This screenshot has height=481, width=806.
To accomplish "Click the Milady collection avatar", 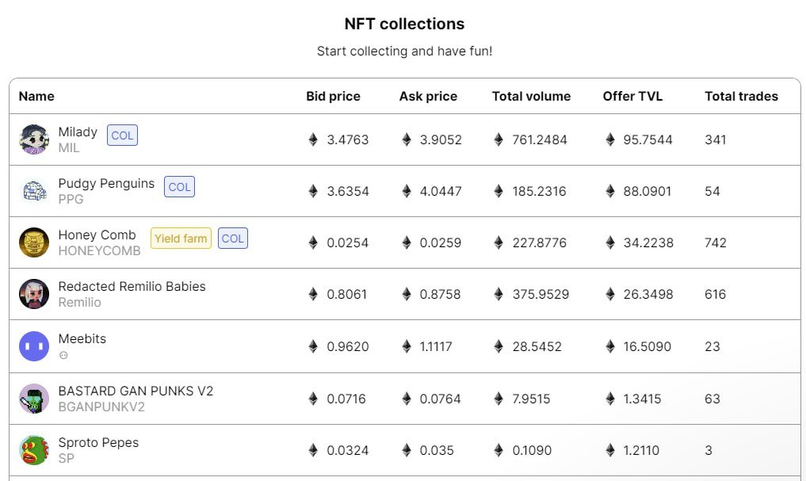I will [33, 139].
